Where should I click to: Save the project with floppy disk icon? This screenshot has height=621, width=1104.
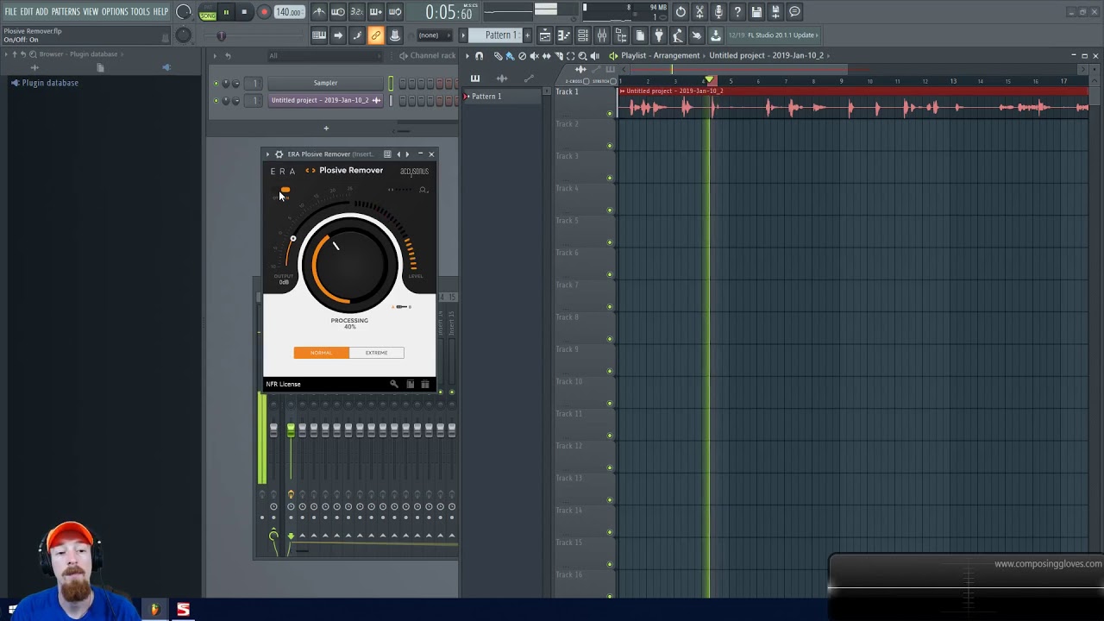(756, 12)
